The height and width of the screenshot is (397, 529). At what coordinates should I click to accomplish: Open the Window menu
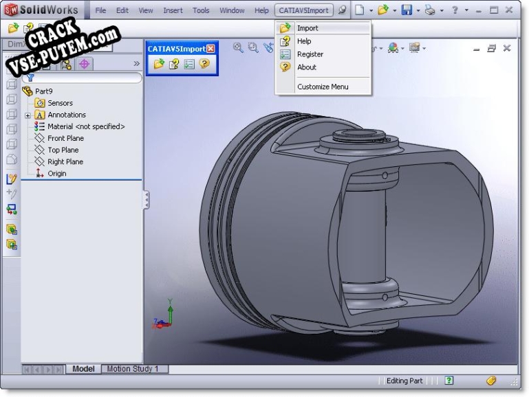point(232,10)
